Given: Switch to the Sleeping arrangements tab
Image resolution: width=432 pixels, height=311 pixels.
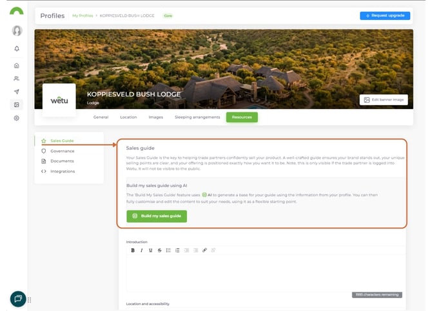Looking at the screenshot, I should [197, 117].
